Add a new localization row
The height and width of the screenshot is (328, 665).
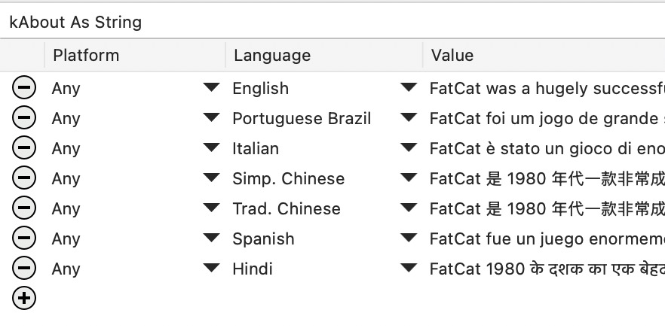(x=24, y=298)
